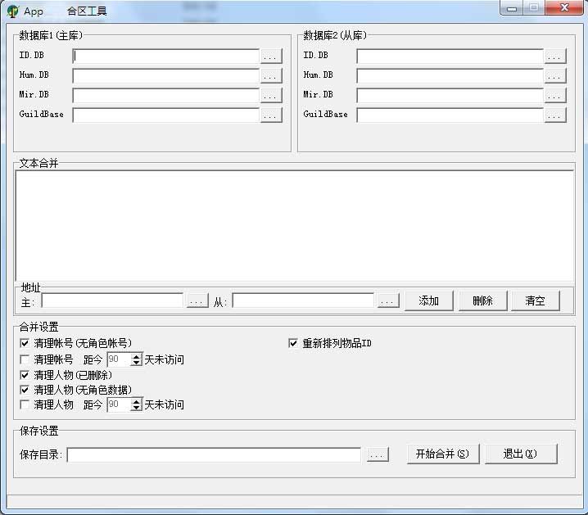The height and width of the screenshot is (515, 588).
Task: Decrease 清理人物 days spinner value
Action: click(x=137, y=408)
